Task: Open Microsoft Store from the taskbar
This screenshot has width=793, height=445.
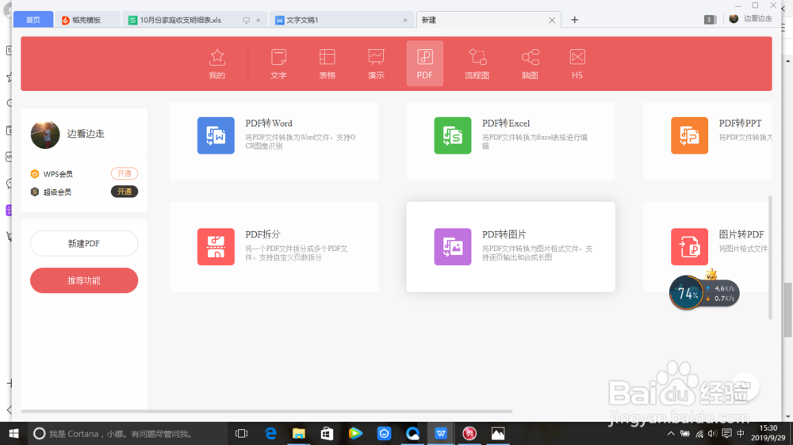Action: pyautogui.click(x=328, y=433)
